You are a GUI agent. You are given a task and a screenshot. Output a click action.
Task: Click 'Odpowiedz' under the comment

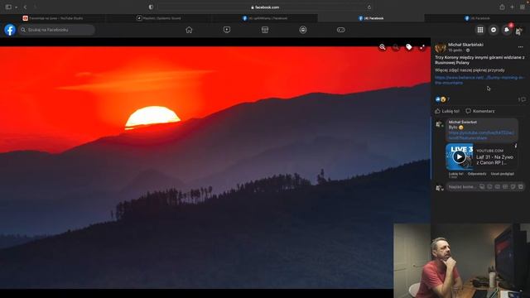click(477, 174)
